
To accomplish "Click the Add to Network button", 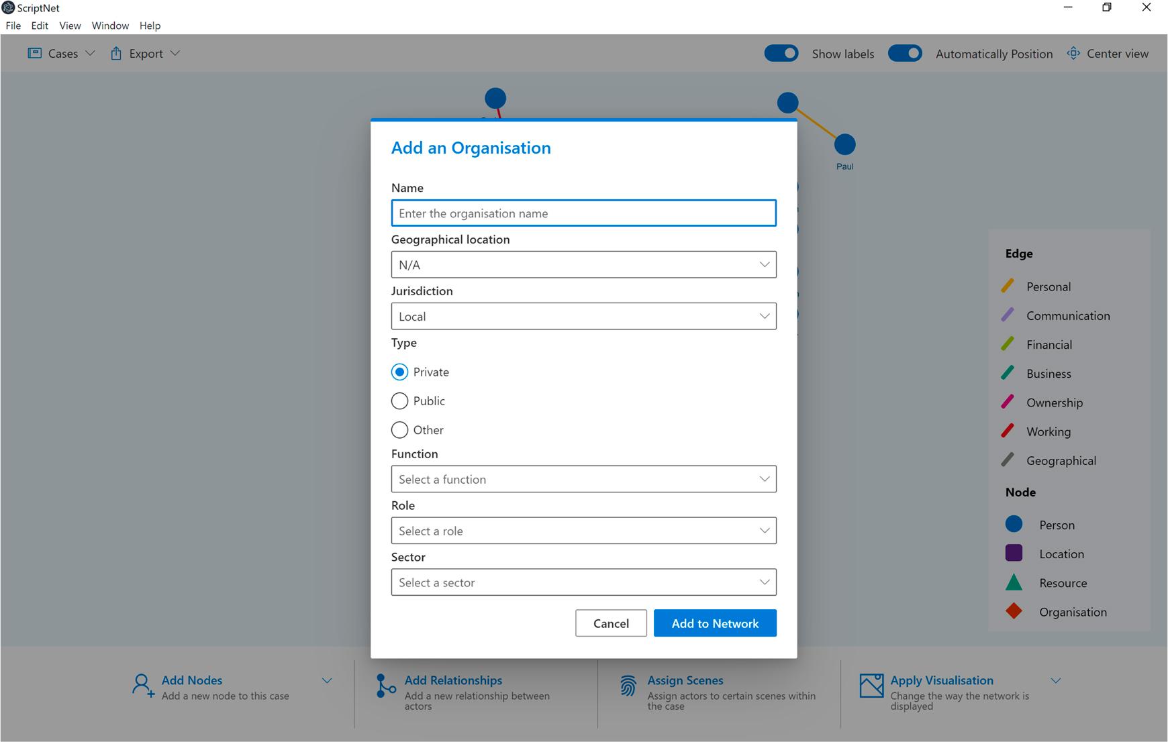I will 714,623.
